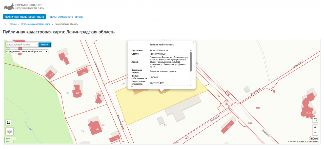Click the кадастровый номер search field
The width and height of the screenshot is (324, 149).
click(22, 45)
